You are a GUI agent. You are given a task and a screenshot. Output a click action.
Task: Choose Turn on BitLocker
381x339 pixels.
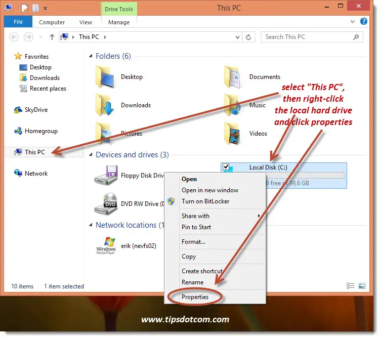205,201
